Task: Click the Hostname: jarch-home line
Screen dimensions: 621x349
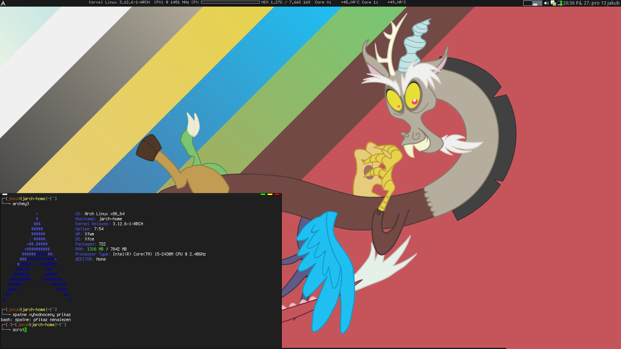Action: coord(99,219)
